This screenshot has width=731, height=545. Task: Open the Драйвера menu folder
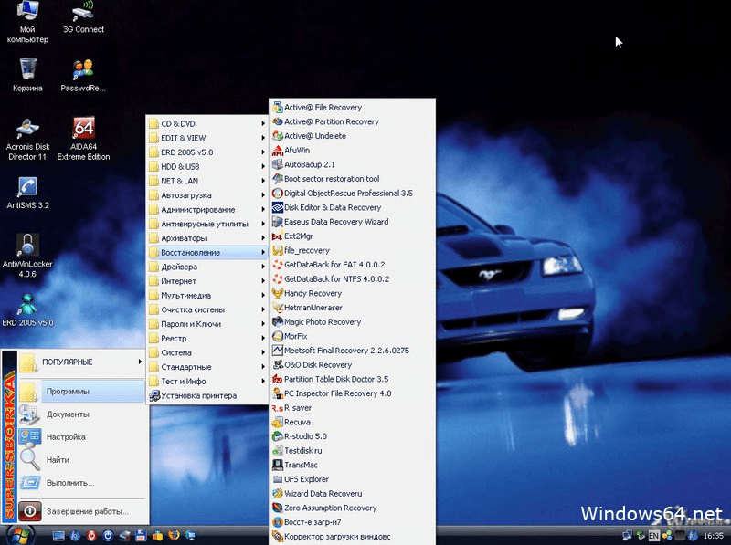coord(207,267)
